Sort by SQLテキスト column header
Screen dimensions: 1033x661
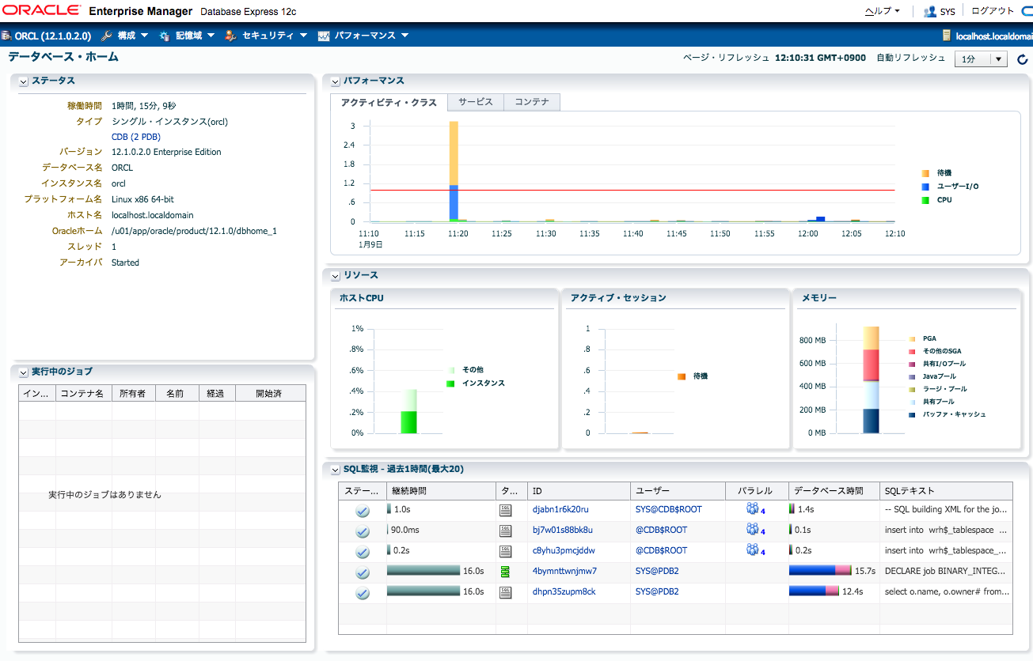pyautogui.click(x=946, y=491)
